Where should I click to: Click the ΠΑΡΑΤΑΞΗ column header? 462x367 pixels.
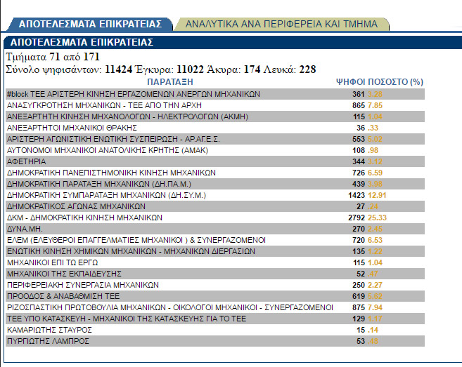pos(170,81)
